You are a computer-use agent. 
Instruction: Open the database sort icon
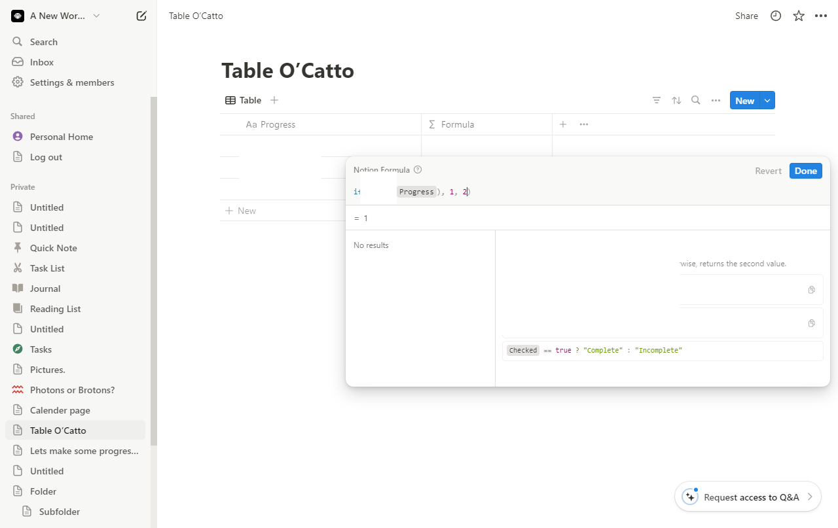pyautogui.click(x=676, y=100)
